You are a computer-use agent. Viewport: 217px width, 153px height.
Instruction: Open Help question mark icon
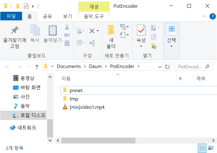click(x=212, y=16)
